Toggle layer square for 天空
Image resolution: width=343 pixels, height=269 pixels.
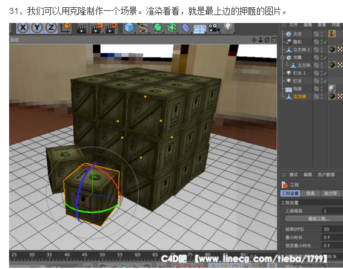316,34
